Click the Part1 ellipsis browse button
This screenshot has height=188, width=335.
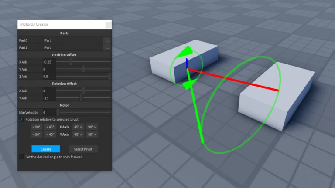pos(107,47)
